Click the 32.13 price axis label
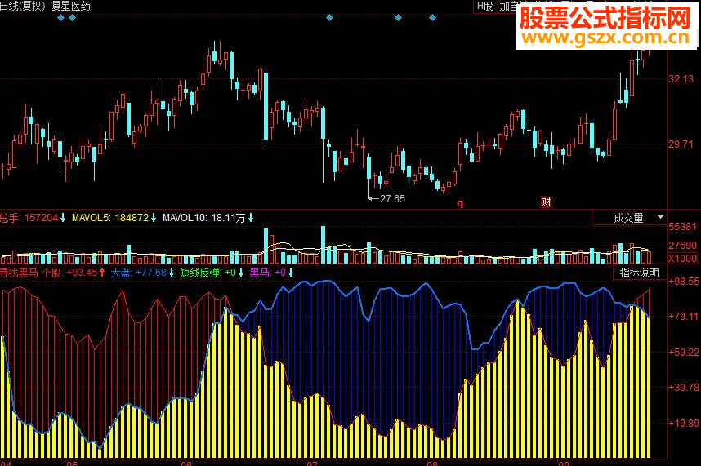The image size is (701, 466). pos(681,79)
